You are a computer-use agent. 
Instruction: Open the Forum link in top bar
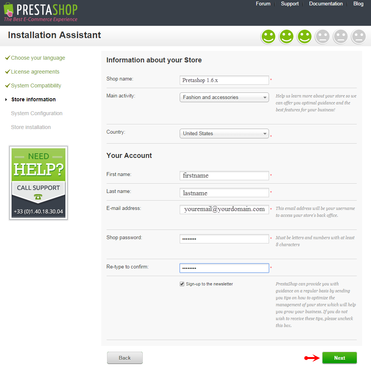point(263,4)
